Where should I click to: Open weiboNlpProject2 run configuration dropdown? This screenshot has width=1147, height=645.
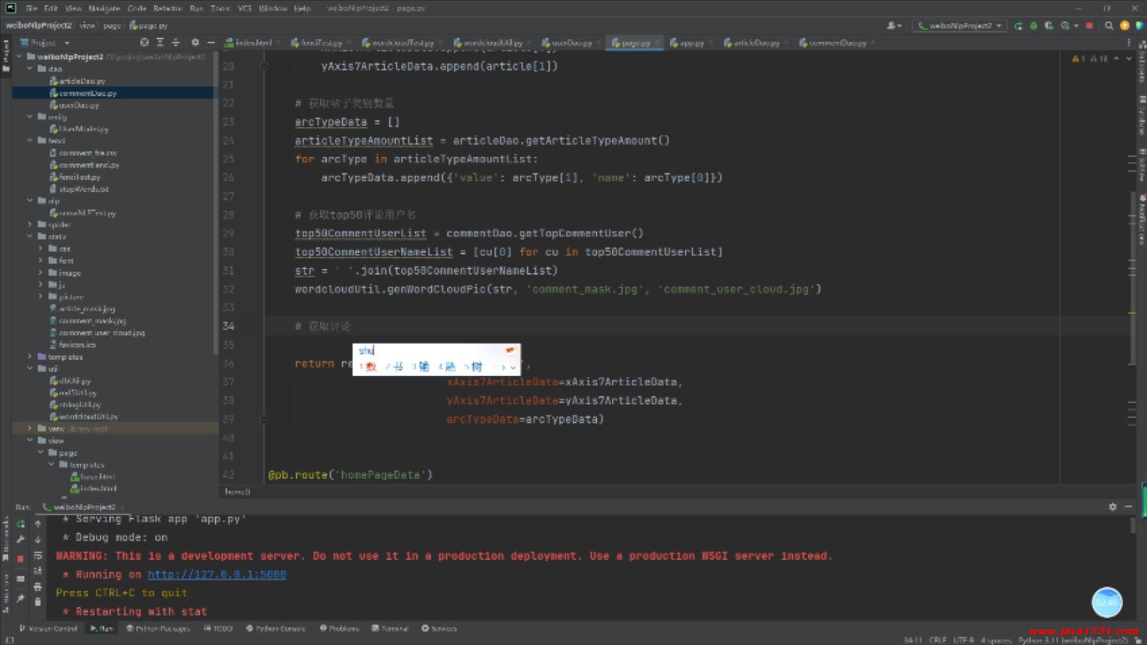pos(960,26)
